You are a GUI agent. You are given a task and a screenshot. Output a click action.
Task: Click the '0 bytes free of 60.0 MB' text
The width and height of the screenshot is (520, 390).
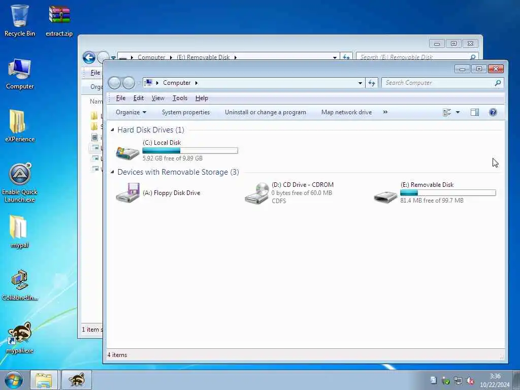pos(302,193)
